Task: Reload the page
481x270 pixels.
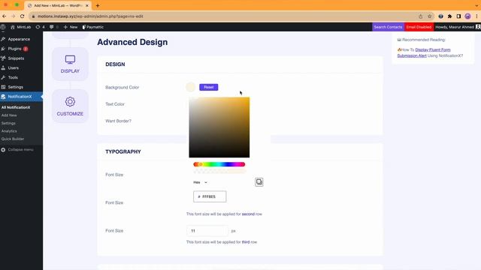Action: 22,16
